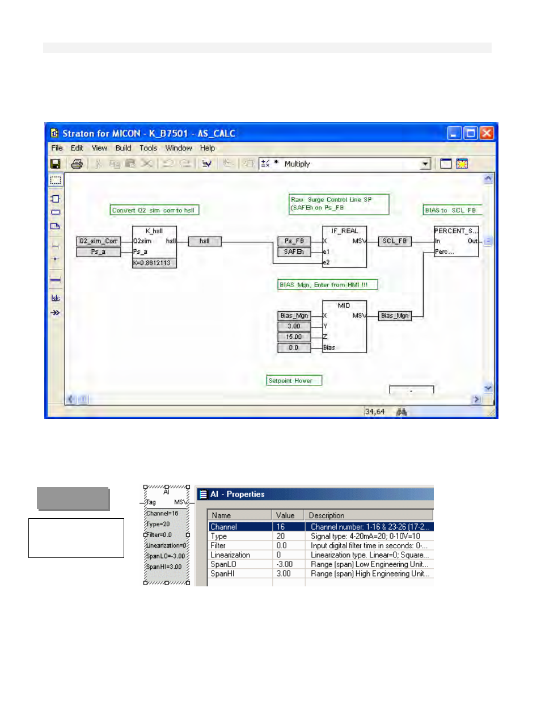Select the Channel row in AI Properties
This screenshot has width=541, height=701.
(320, 527)
